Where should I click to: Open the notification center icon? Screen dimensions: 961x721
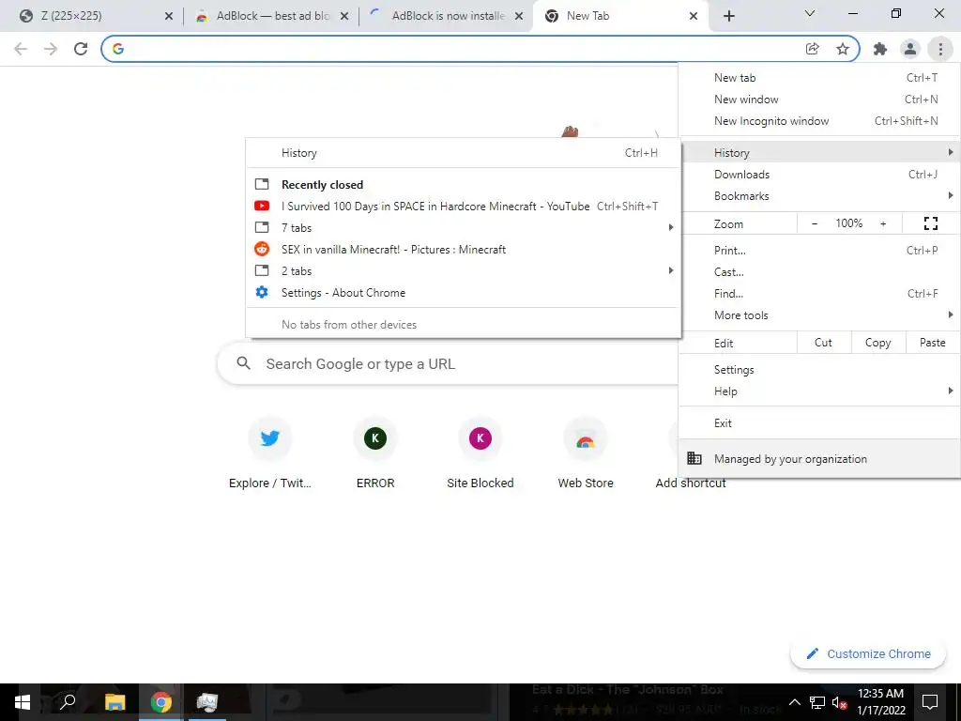[x=930, y=702]
